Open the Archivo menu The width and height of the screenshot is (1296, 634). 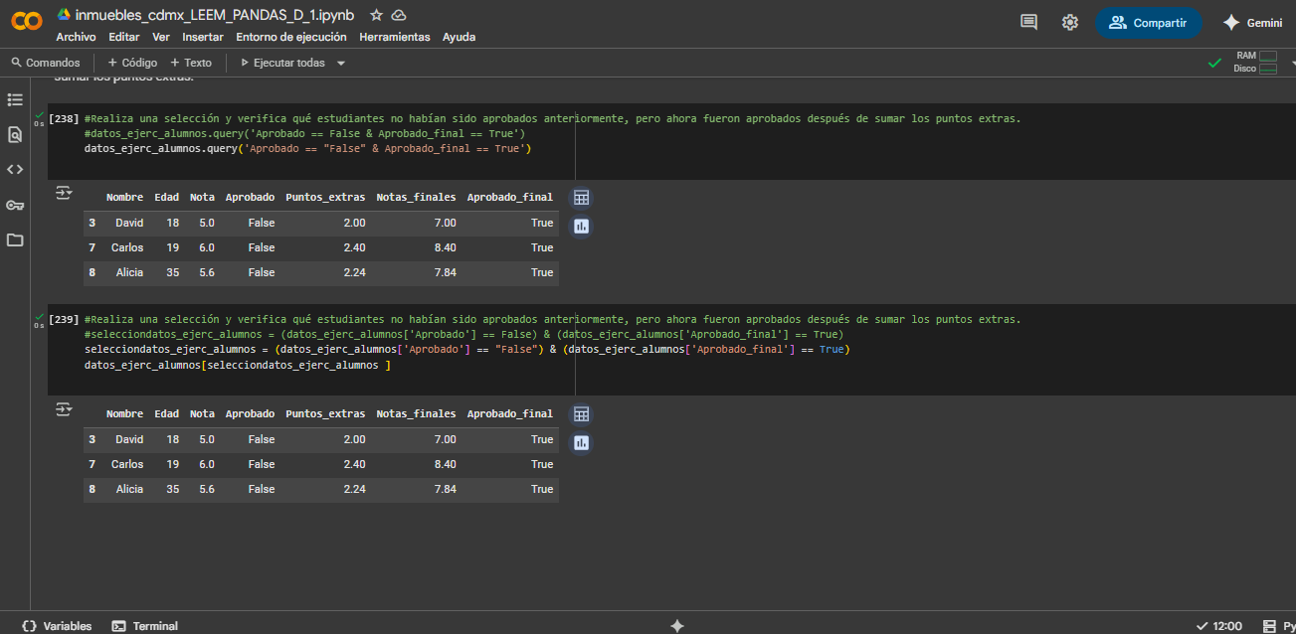pyautogui.click(x=76, y=37)
